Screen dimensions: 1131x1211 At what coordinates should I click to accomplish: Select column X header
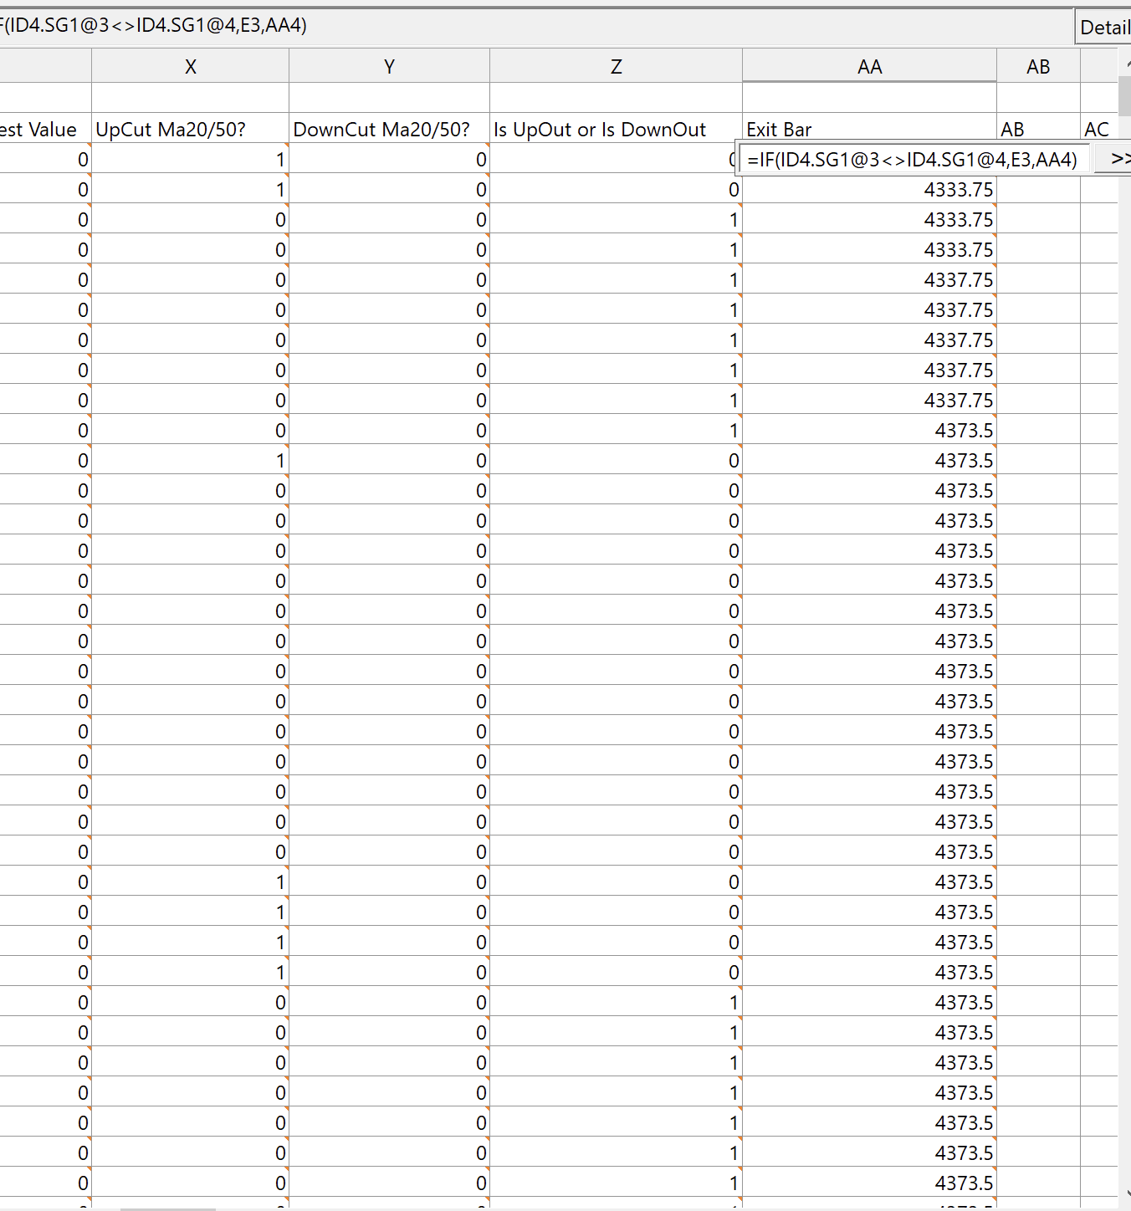point(191,66)
